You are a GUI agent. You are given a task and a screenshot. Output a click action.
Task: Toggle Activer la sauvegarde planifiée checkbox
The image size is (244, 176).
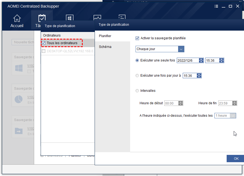(x=137, y=38)
